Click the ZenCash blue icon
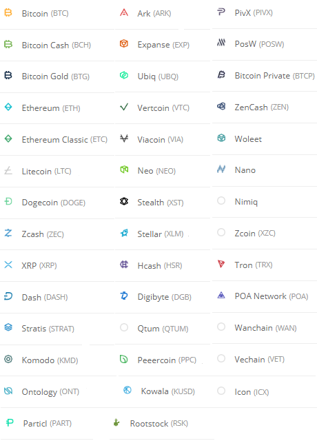Screen dimensions: 317x441 click(221, 106)
